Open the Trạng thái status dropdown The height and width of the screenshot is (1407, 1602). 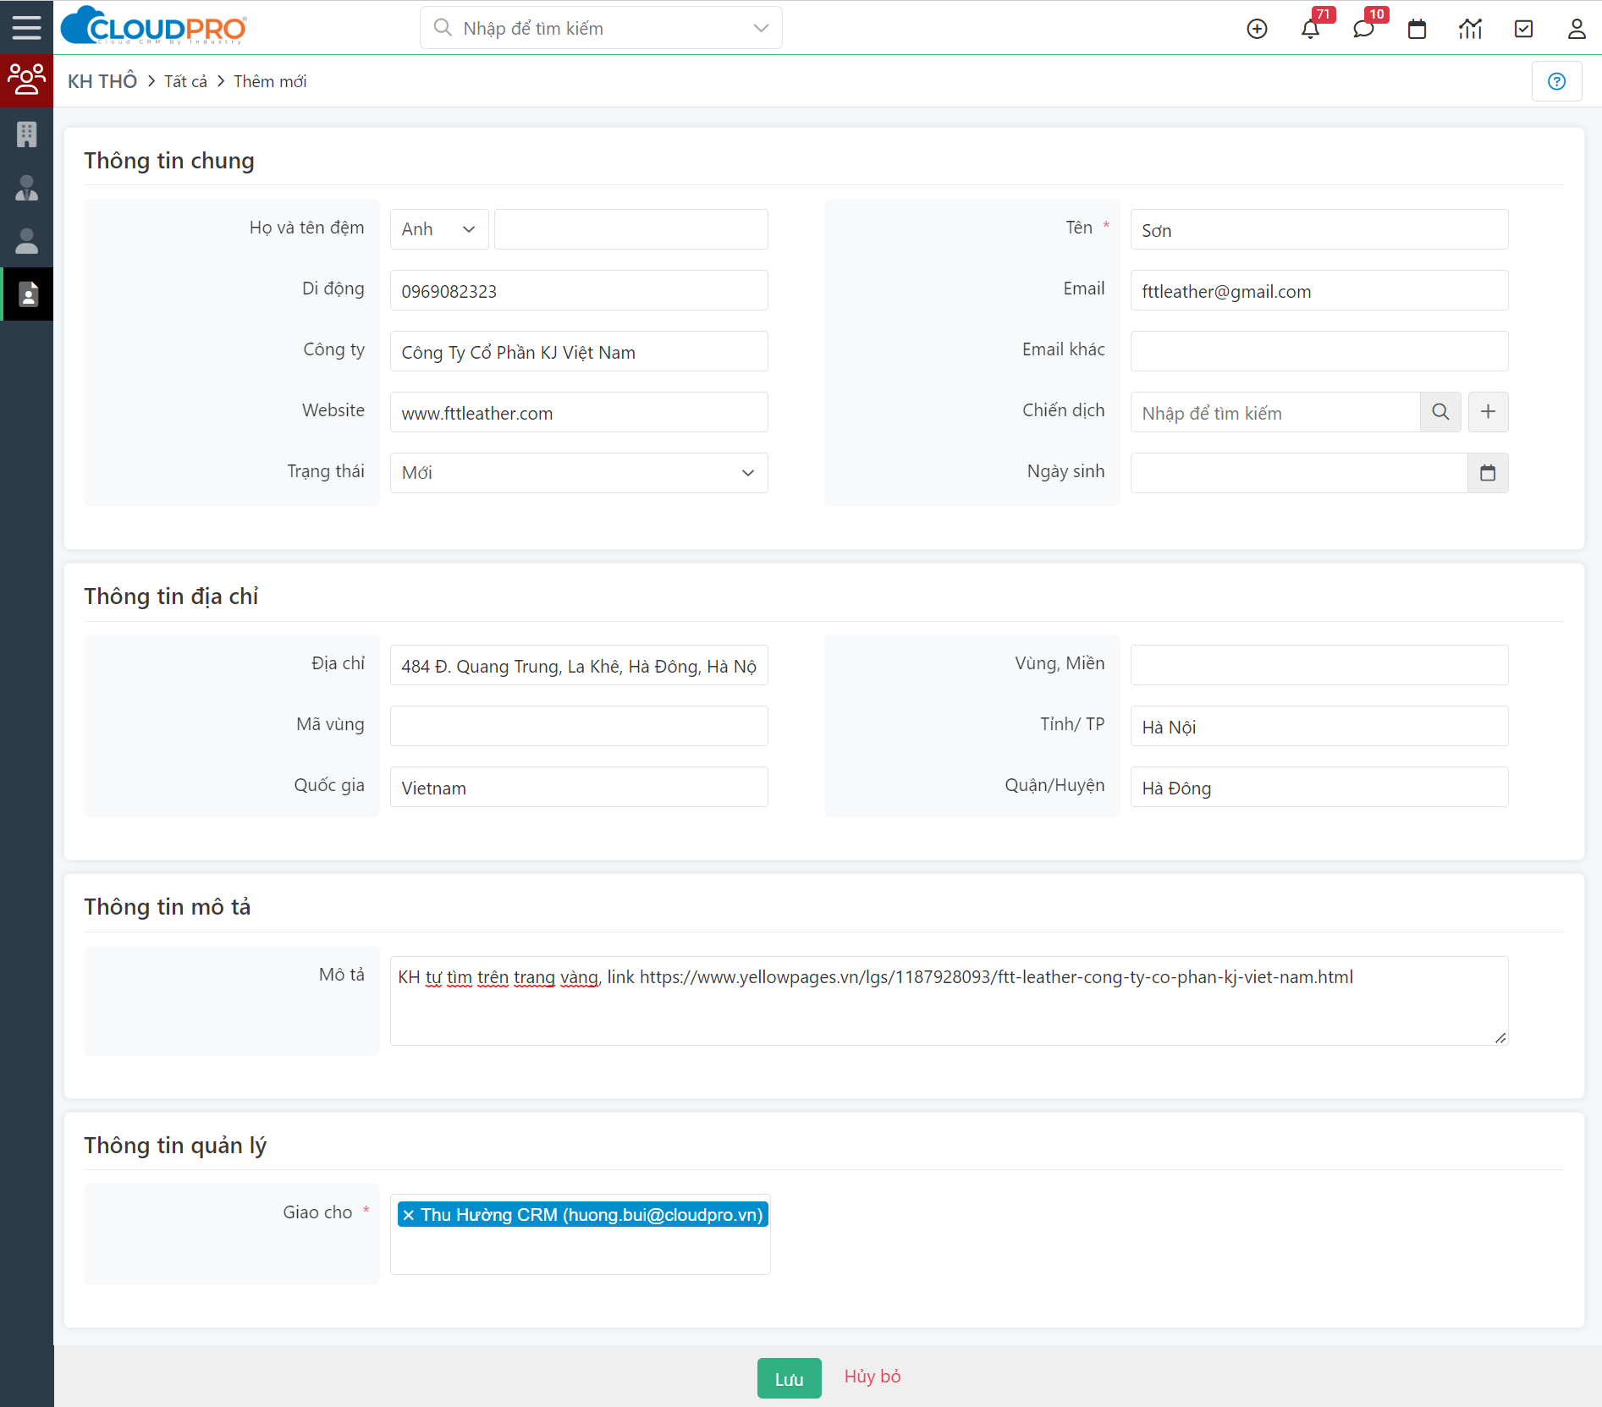[579, 473]
